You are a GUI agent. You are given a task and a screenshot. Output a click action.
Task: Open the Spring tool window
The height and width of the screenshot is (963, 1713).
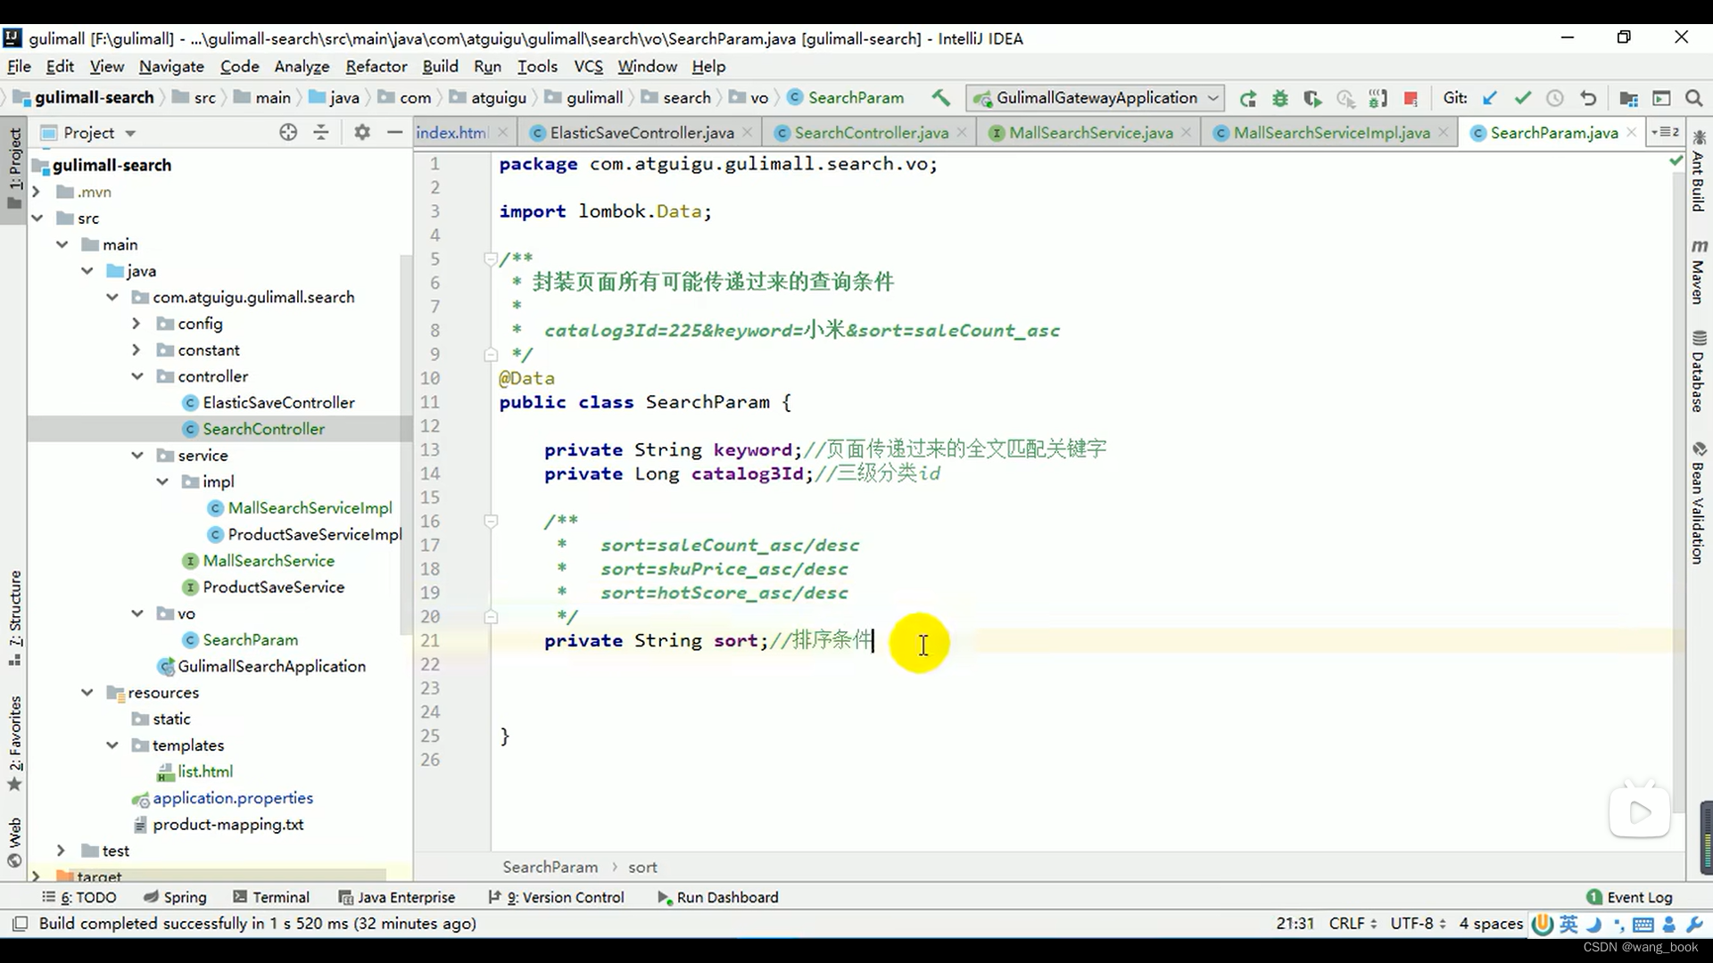[175, 897]
